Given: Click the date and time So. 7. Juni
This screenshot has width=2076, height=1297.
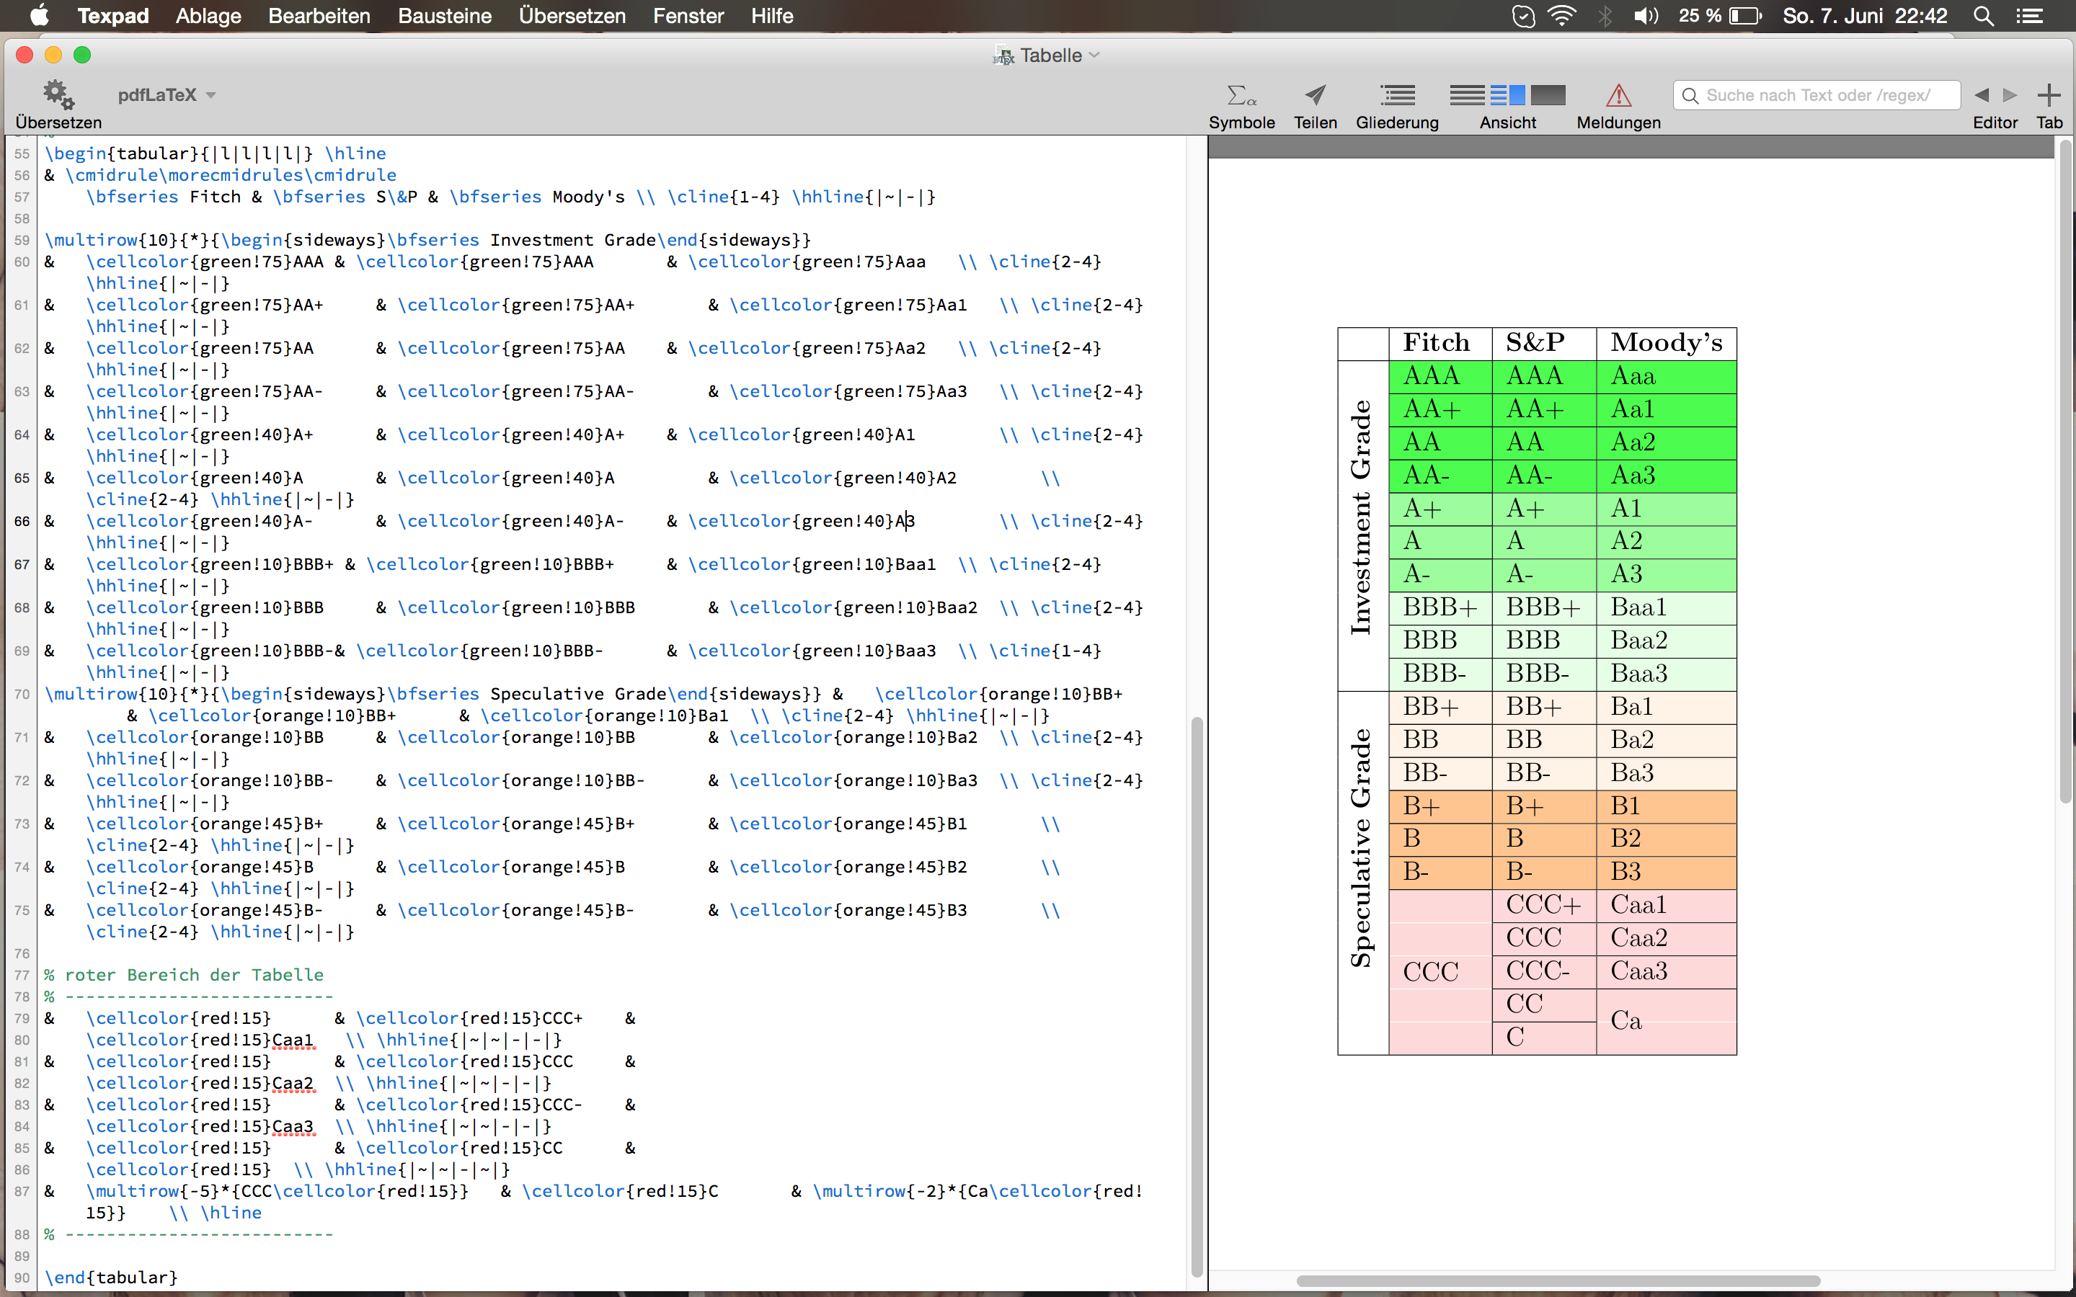Looking at the screenshot, I should point(1864,15).
